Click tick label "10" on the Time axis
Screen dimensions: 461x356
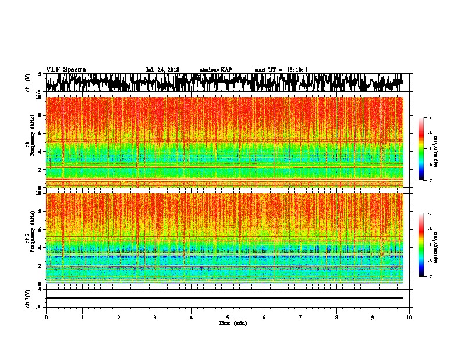tap(409, 318)
